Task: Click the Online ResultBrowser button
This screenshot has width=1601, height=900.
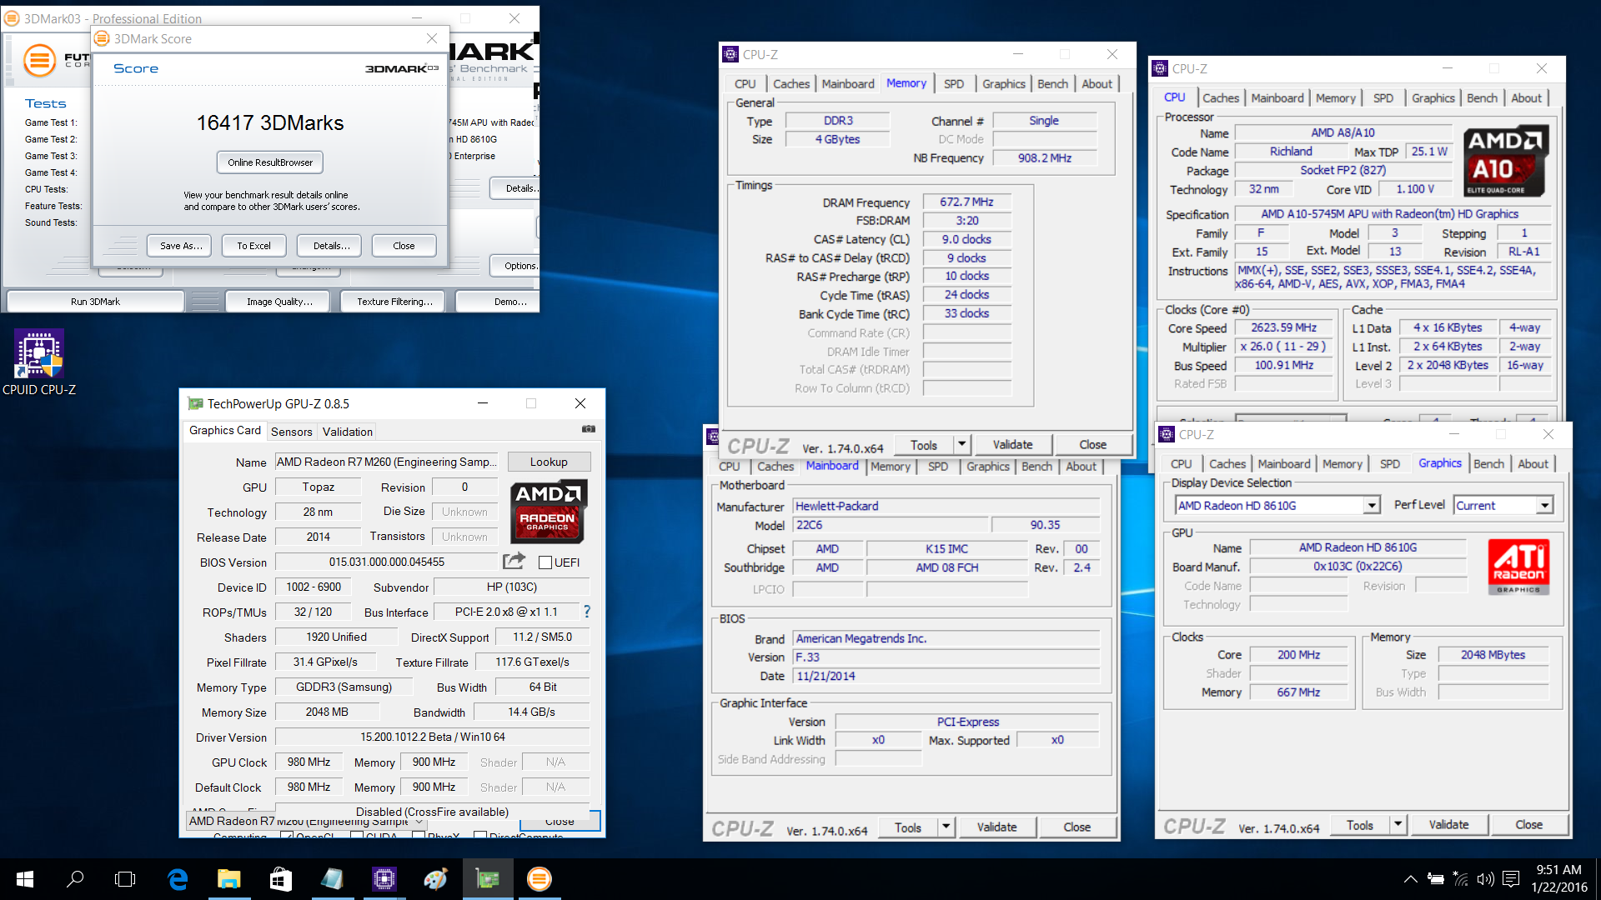Action: tap(270, 162)
